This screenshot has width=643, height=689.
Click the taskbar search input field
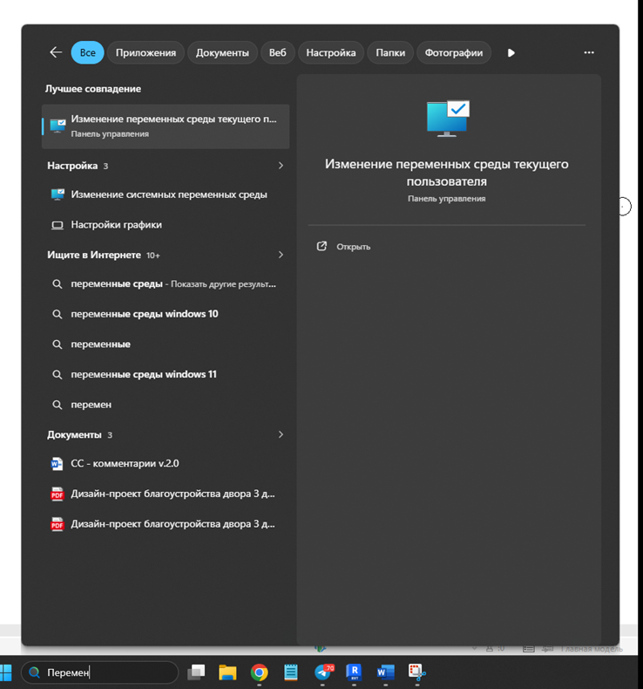pyautogui.click(x=100, y=672)
